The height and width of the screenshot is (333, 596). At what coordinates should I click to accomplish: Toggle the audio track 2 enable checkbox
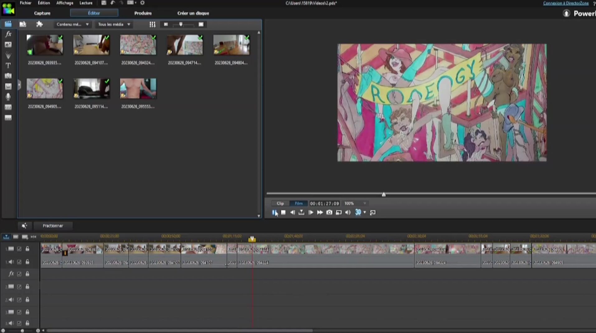19,300
